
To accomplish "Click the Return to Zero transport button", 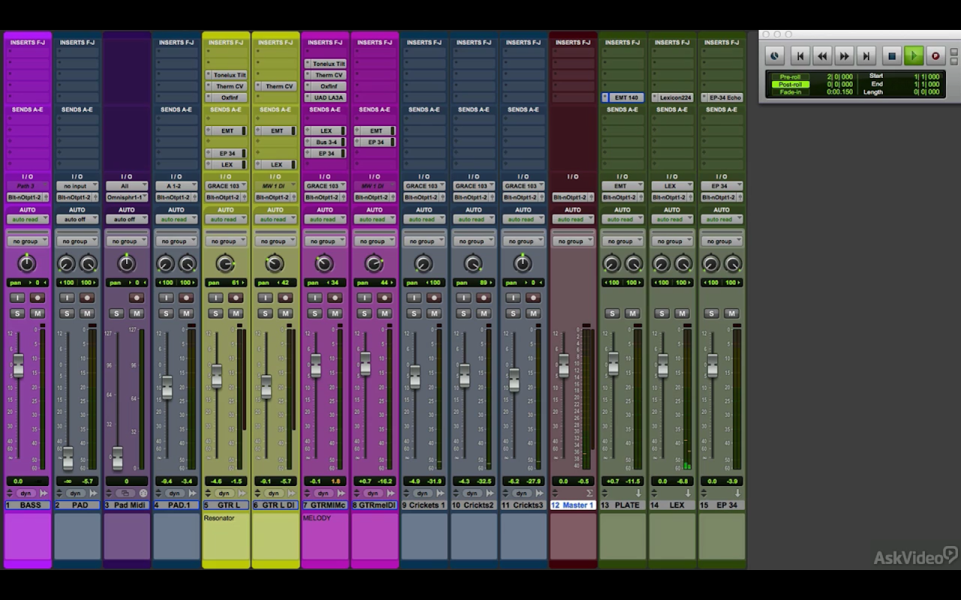I will [800, 55].
